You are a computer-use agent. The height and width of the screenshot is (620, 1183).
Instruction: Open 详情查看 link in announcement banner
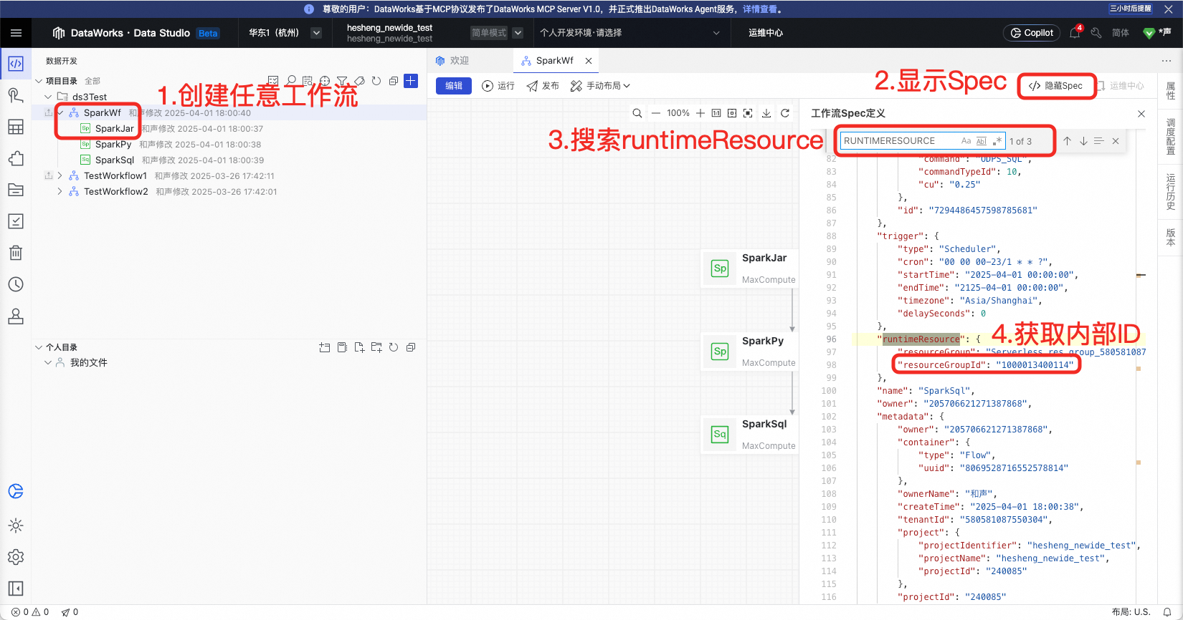click(x=760, y=9)
